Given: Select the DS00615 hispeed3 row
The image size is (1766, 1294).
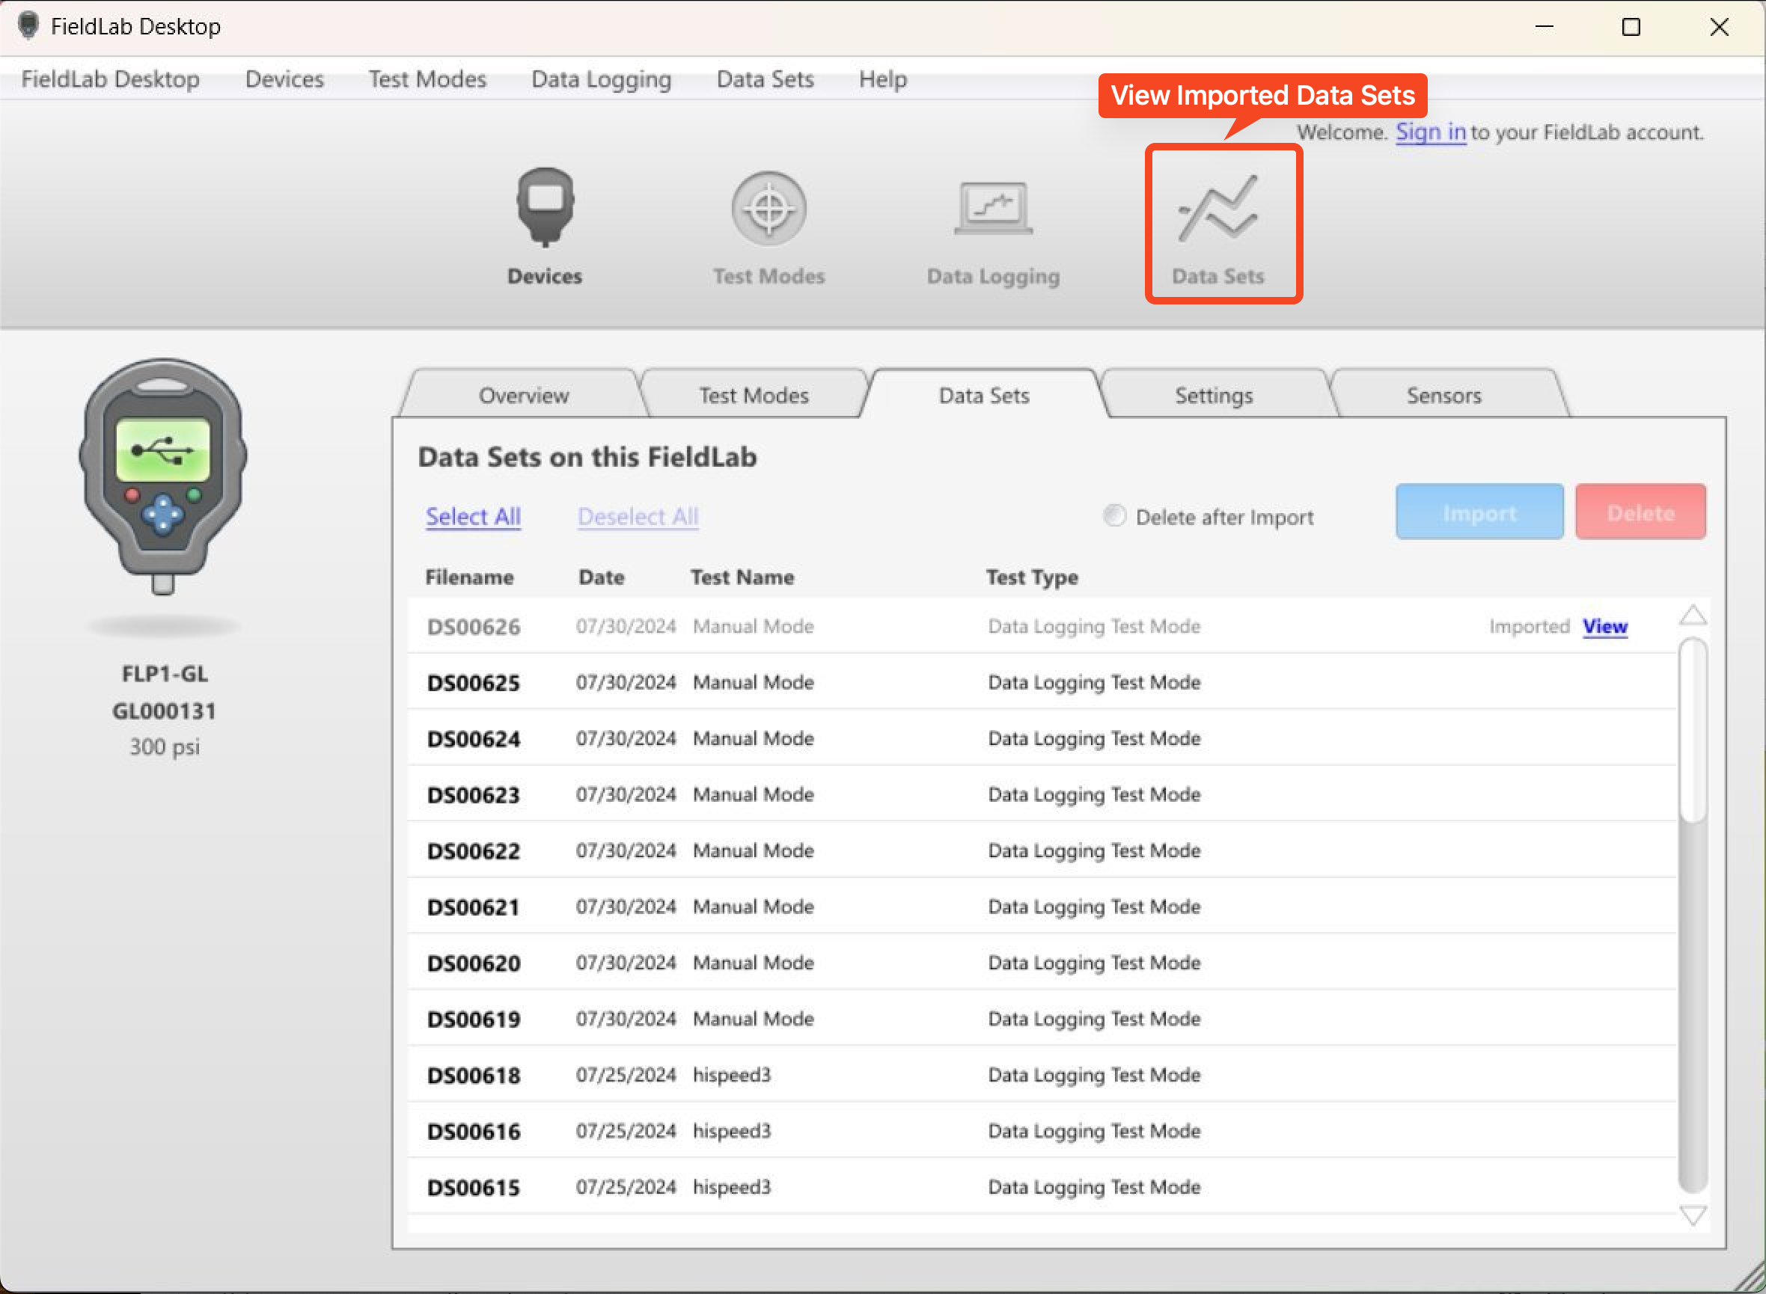Looking at the screenshot, I should [1042, 1187].
